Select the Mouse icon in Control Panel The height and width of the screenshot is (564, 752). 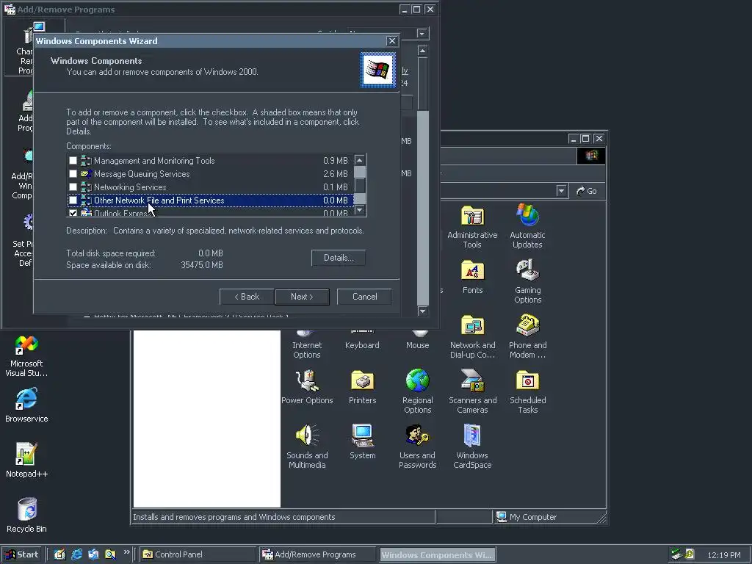(417, 341)
